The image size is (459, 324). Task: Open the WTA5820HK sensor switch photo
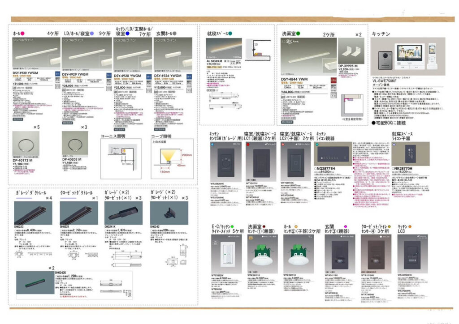point(226,162)
